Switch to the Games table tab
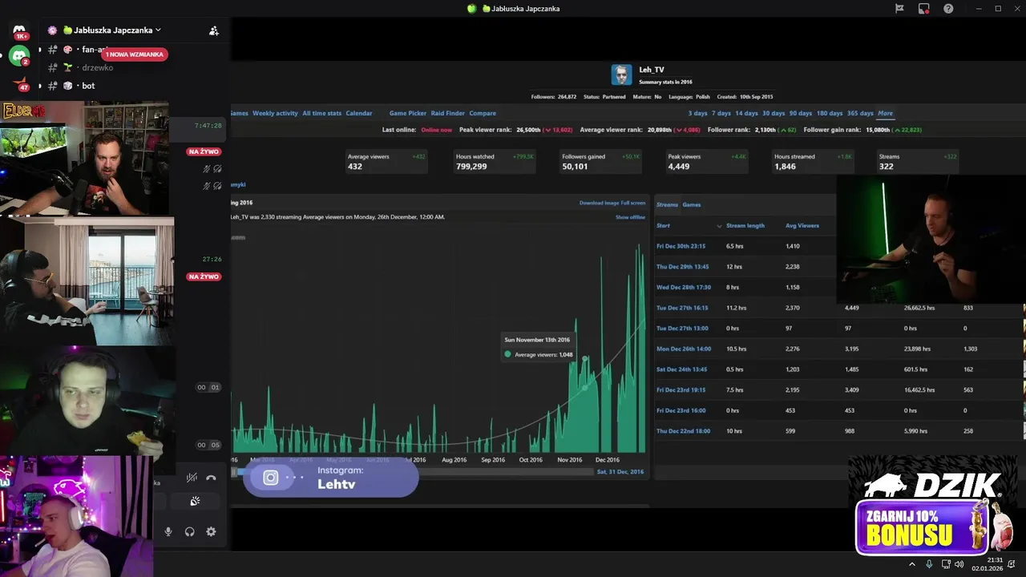 pyautogui.click(x=692, y=204)
